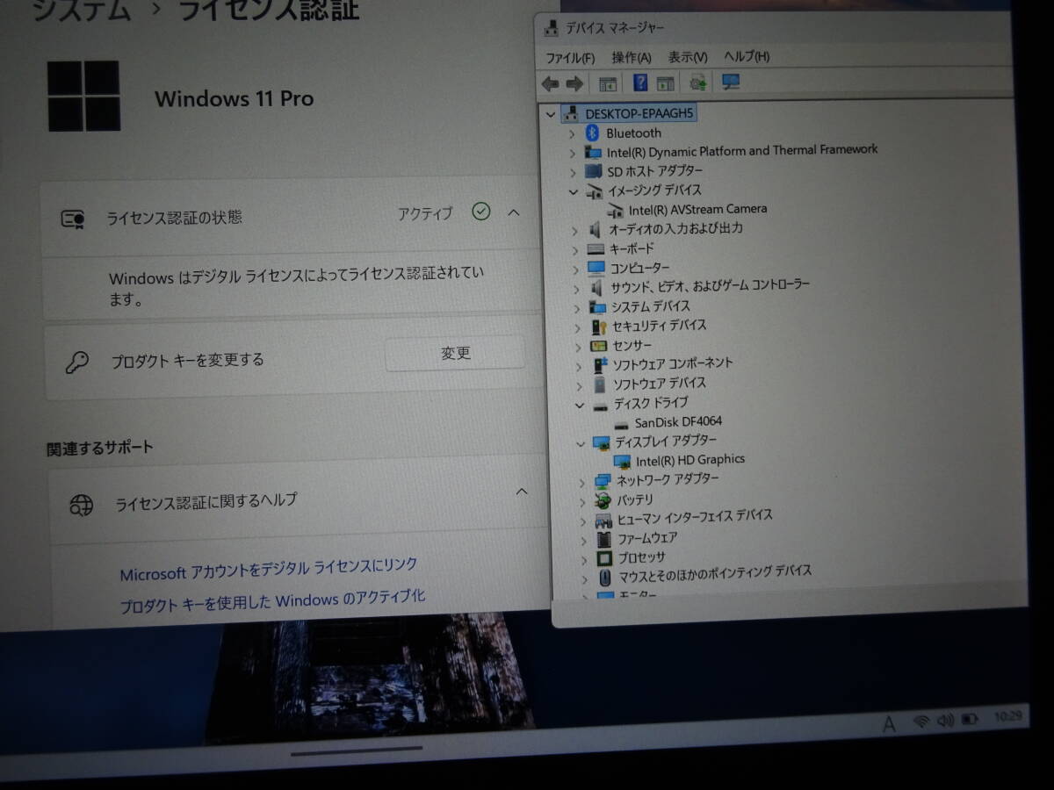Image resolution: width=1054 pixels, height=790 pixels.
Task: Collapse the ディスク ドライブ category
Action: (x=578, y=405)
